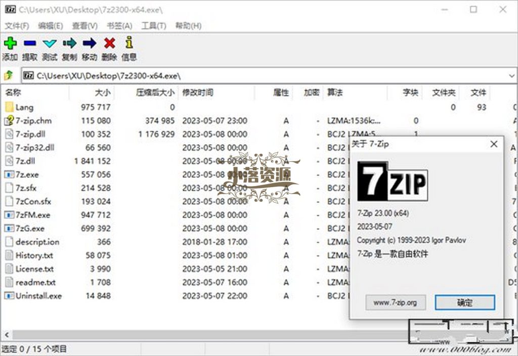518x356 pixels.
Task: Select the 7zCon.sfx file icon
Action: pos(9,201)
